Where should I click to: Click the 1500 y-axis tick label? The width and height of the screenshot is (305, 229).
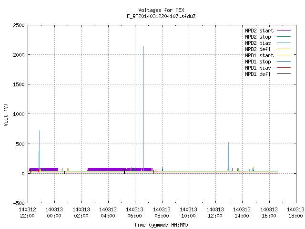tap(19, 84)
